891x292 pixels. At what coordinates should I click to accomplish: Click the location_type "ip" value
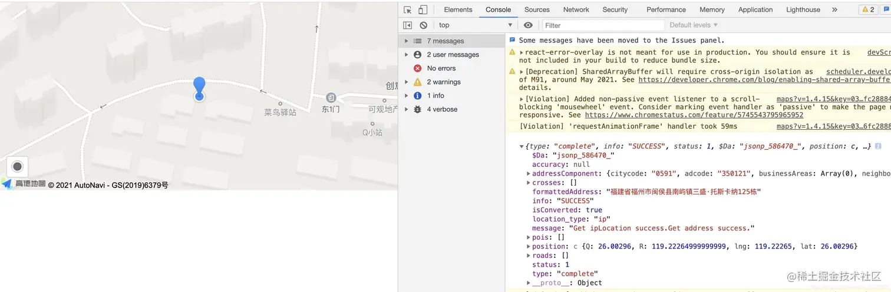(602, 219)
